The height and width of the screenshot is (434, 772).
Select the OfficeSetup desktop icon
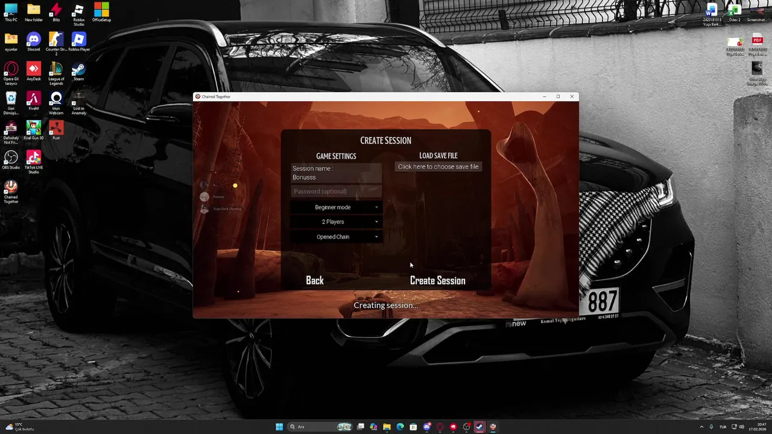coord(101,12)
